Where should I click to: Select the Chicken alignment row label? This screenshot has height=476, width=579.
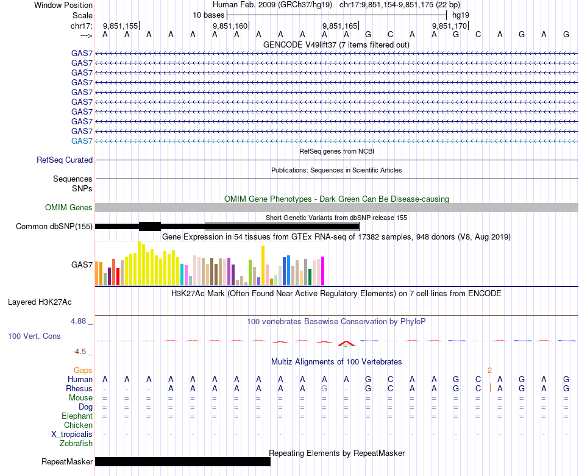(x=78, y=425)
